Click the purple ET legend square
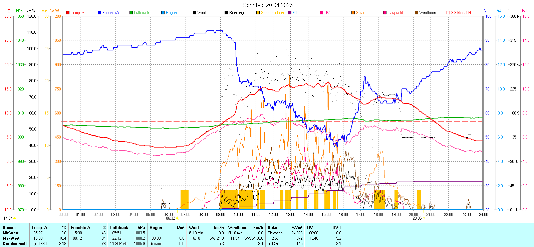The image size is (534, 247). (x=290, y=13)
